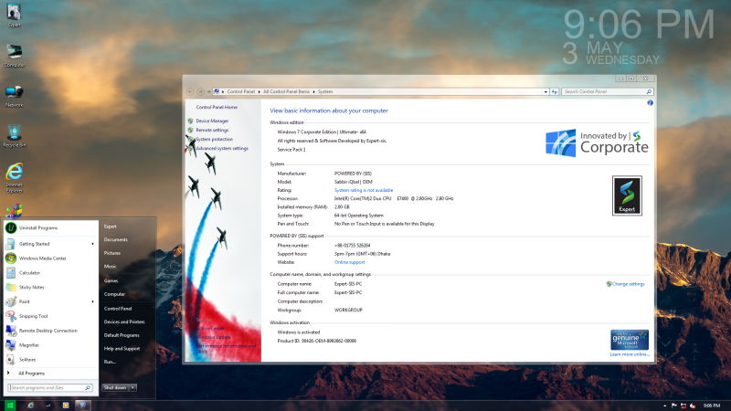The width and height of the screenshot is (731, 411).
Task: Click Search programs and files box
Action: 49,387
